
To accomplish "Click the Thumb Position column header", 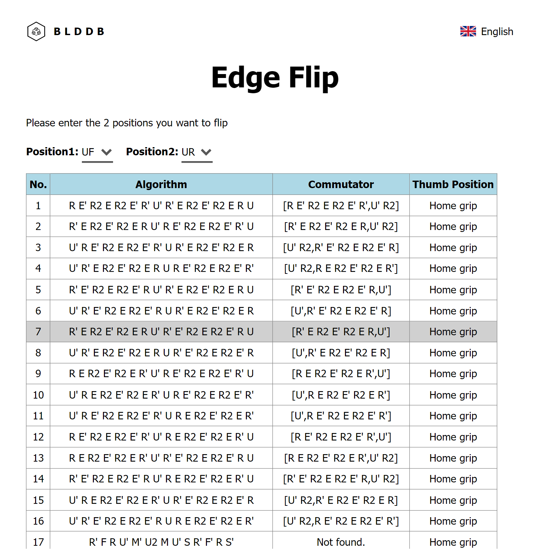I will (453, 185).
